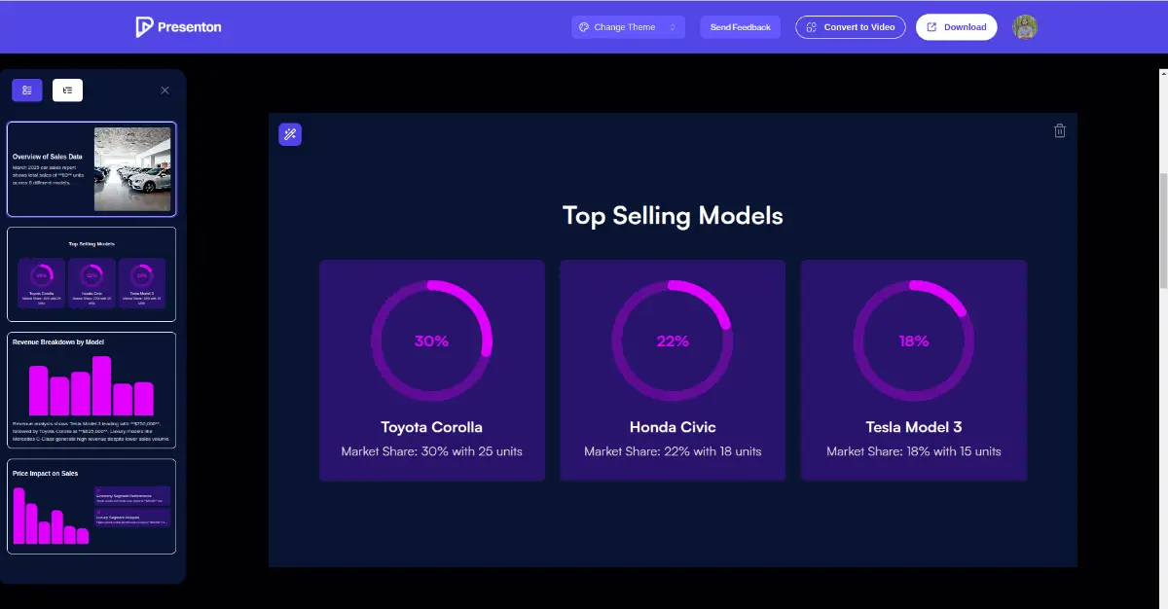Switch to outline list view
This screenshot has width=1168, height=609.
pos(67,90)
